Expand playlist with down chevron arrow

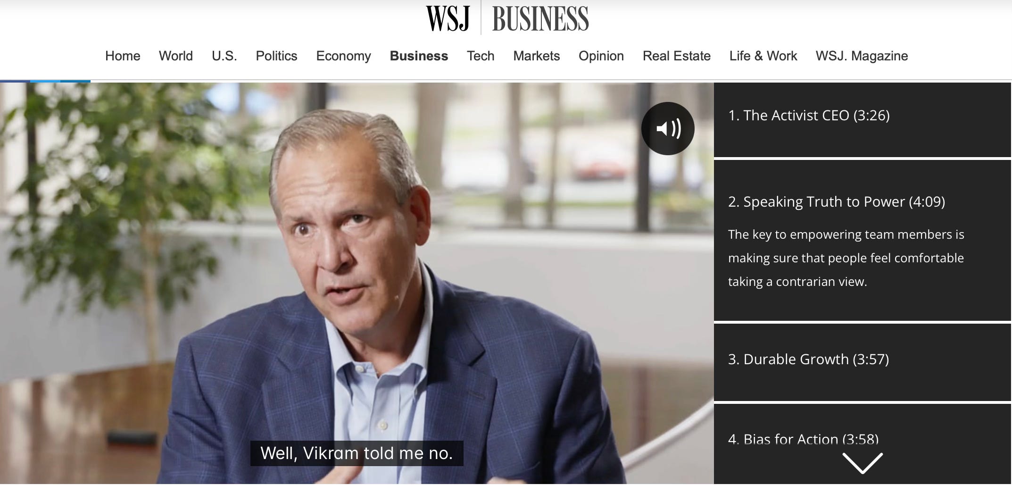(862, 463)
